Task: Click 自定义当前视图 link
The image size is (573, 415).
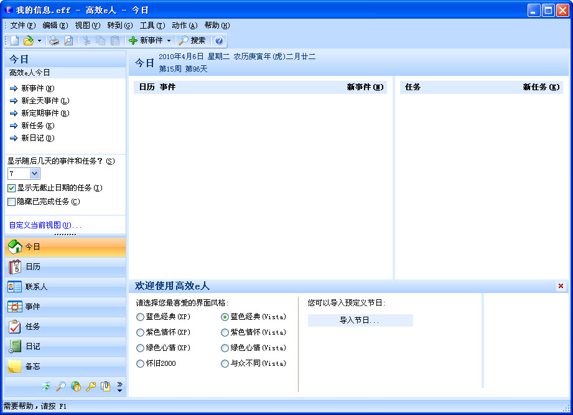Action: [x=45, y=225]
